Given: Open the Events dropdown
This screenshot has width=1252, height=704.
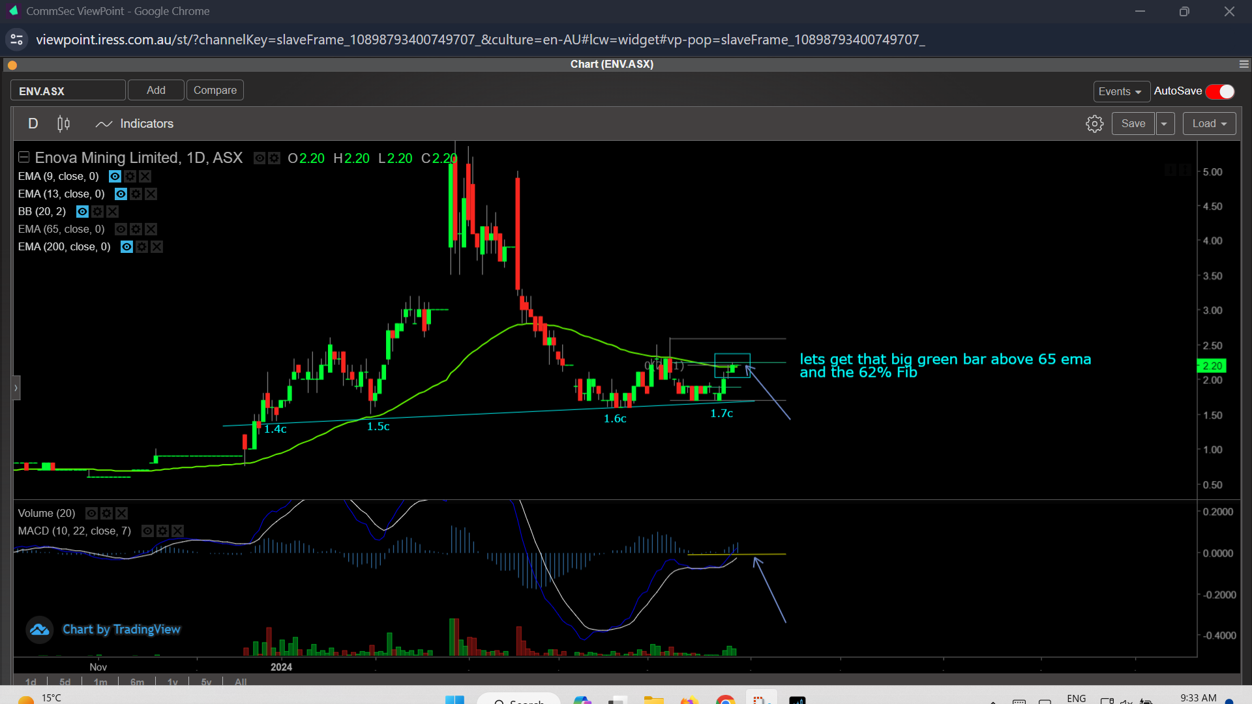Looking at the screenshot, I should tap(1120, 91).
